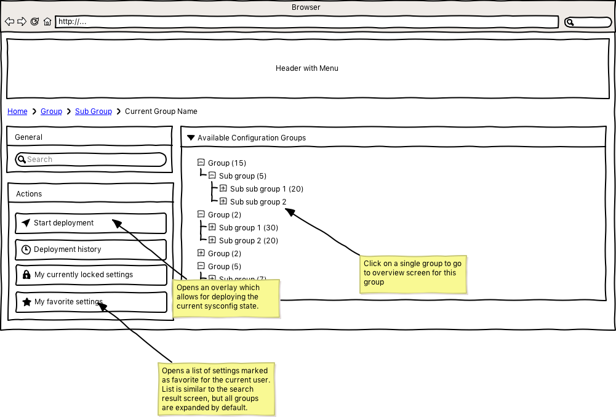This screenshot has width=616, height=417.
Task: Collapse the Group (15) tree node
Action: [x=201, y=163]
